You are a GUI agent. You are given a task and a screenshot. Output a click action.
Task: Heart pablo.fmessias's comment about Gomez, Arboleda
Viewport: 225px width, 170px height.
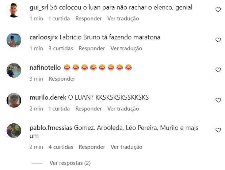218,130
